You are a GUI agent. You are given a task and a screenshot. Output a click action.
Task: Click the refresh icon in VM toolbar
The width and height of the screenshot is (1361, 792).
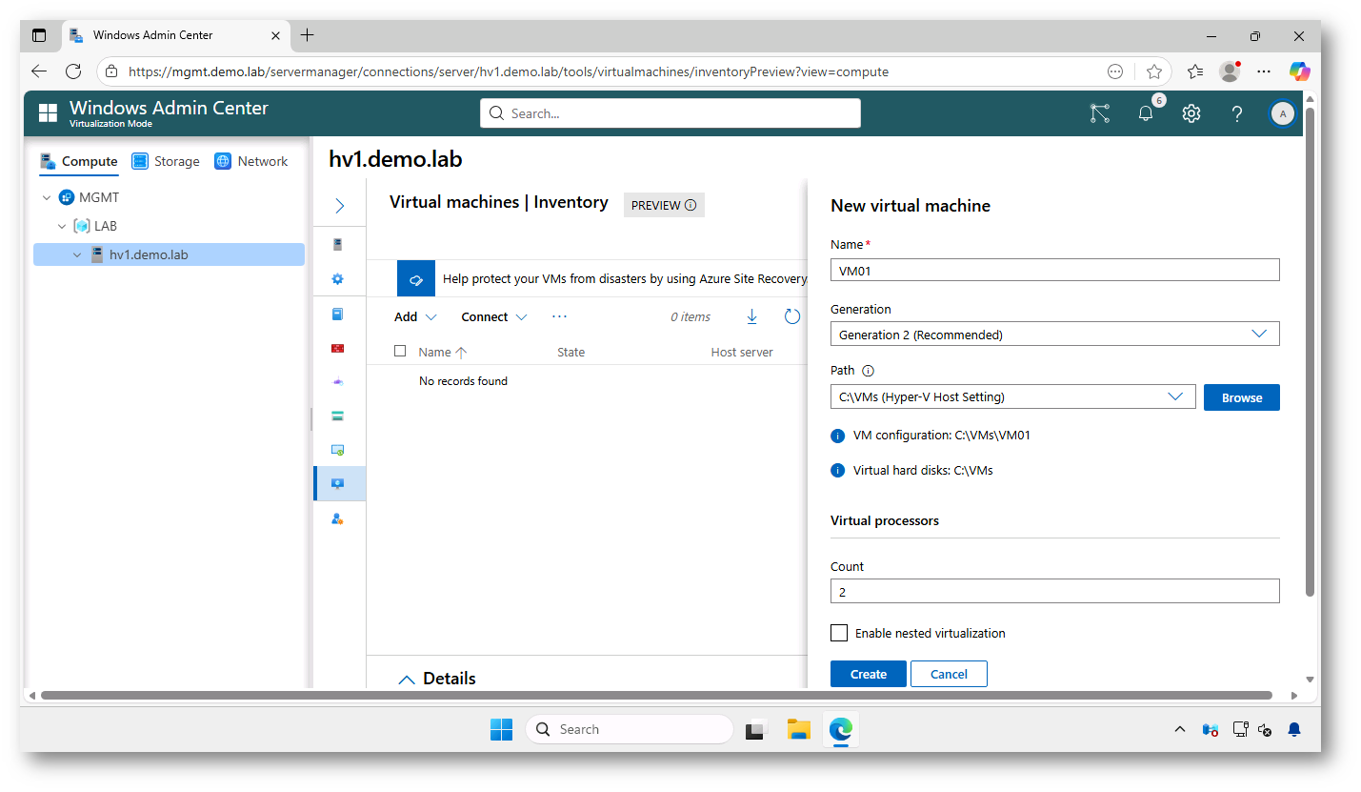(x=791, y=316)
